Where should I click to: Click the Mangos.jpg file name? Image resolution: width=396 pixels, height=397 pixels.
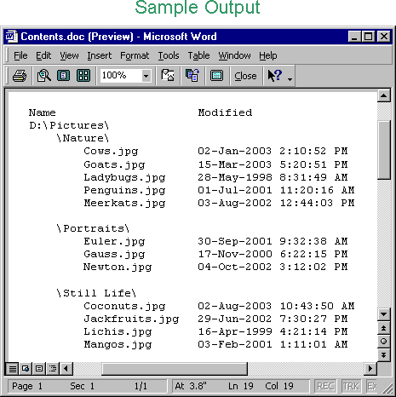pos(118,345)
